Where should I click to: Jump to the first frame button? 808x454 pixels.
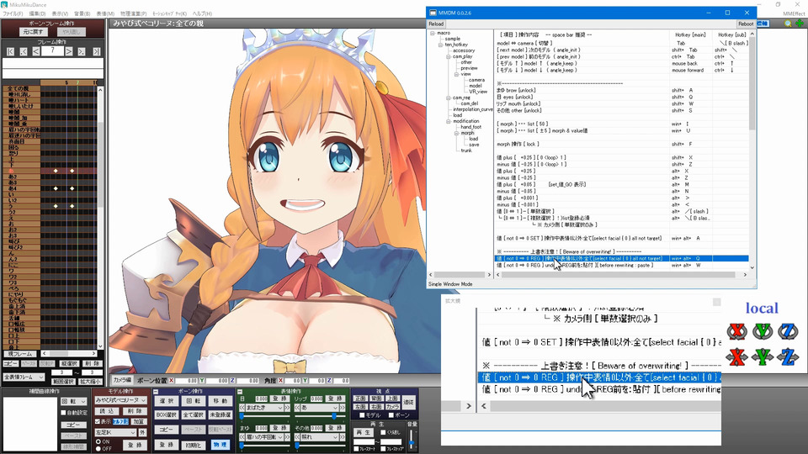coord(10,51)
